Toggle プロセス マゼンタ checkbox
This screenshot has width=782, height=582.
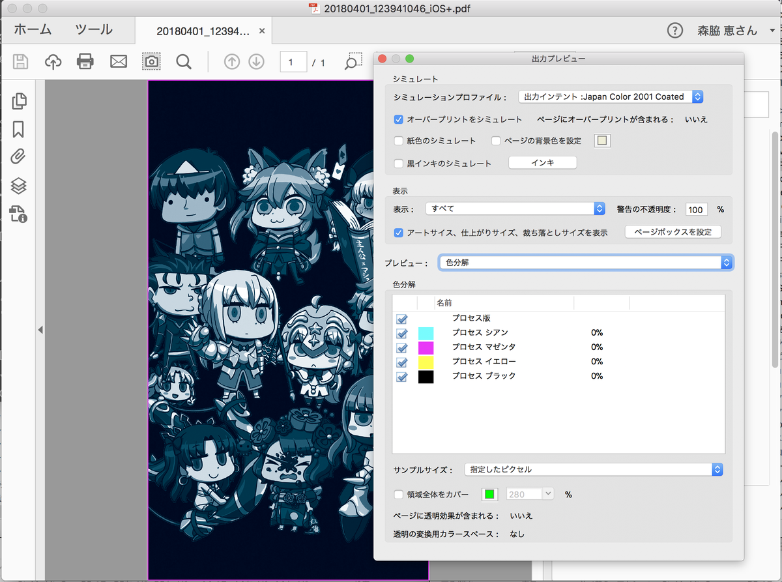pyautogui.click(x=402, y=348)
